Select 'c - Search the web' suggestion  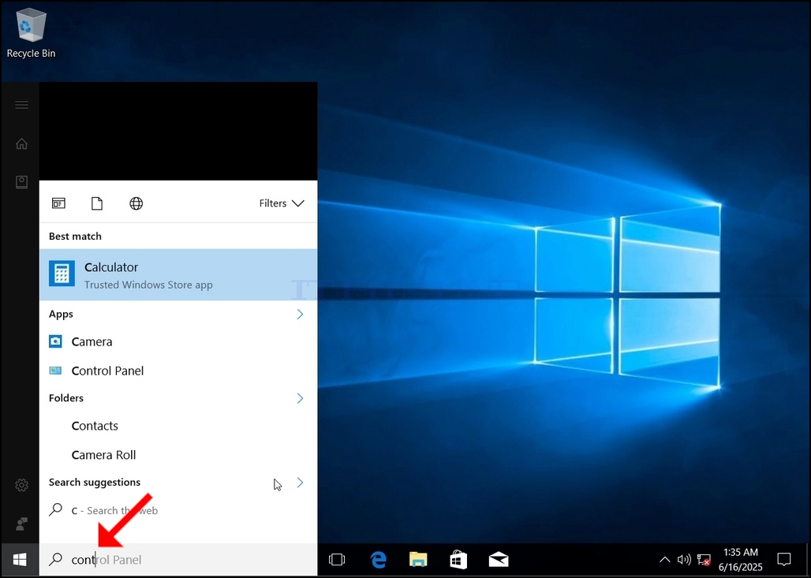[178, 510]
